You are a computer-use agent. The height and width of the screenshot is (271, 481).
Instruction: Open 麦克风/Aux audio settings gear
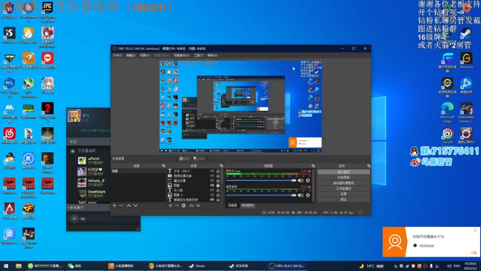[x=308, y=181]
